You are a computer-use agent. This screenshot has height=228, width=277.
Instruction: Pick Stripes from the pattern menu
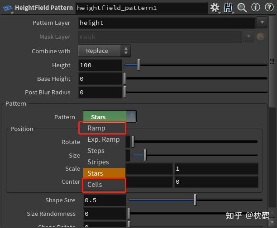tap(98, 162)
